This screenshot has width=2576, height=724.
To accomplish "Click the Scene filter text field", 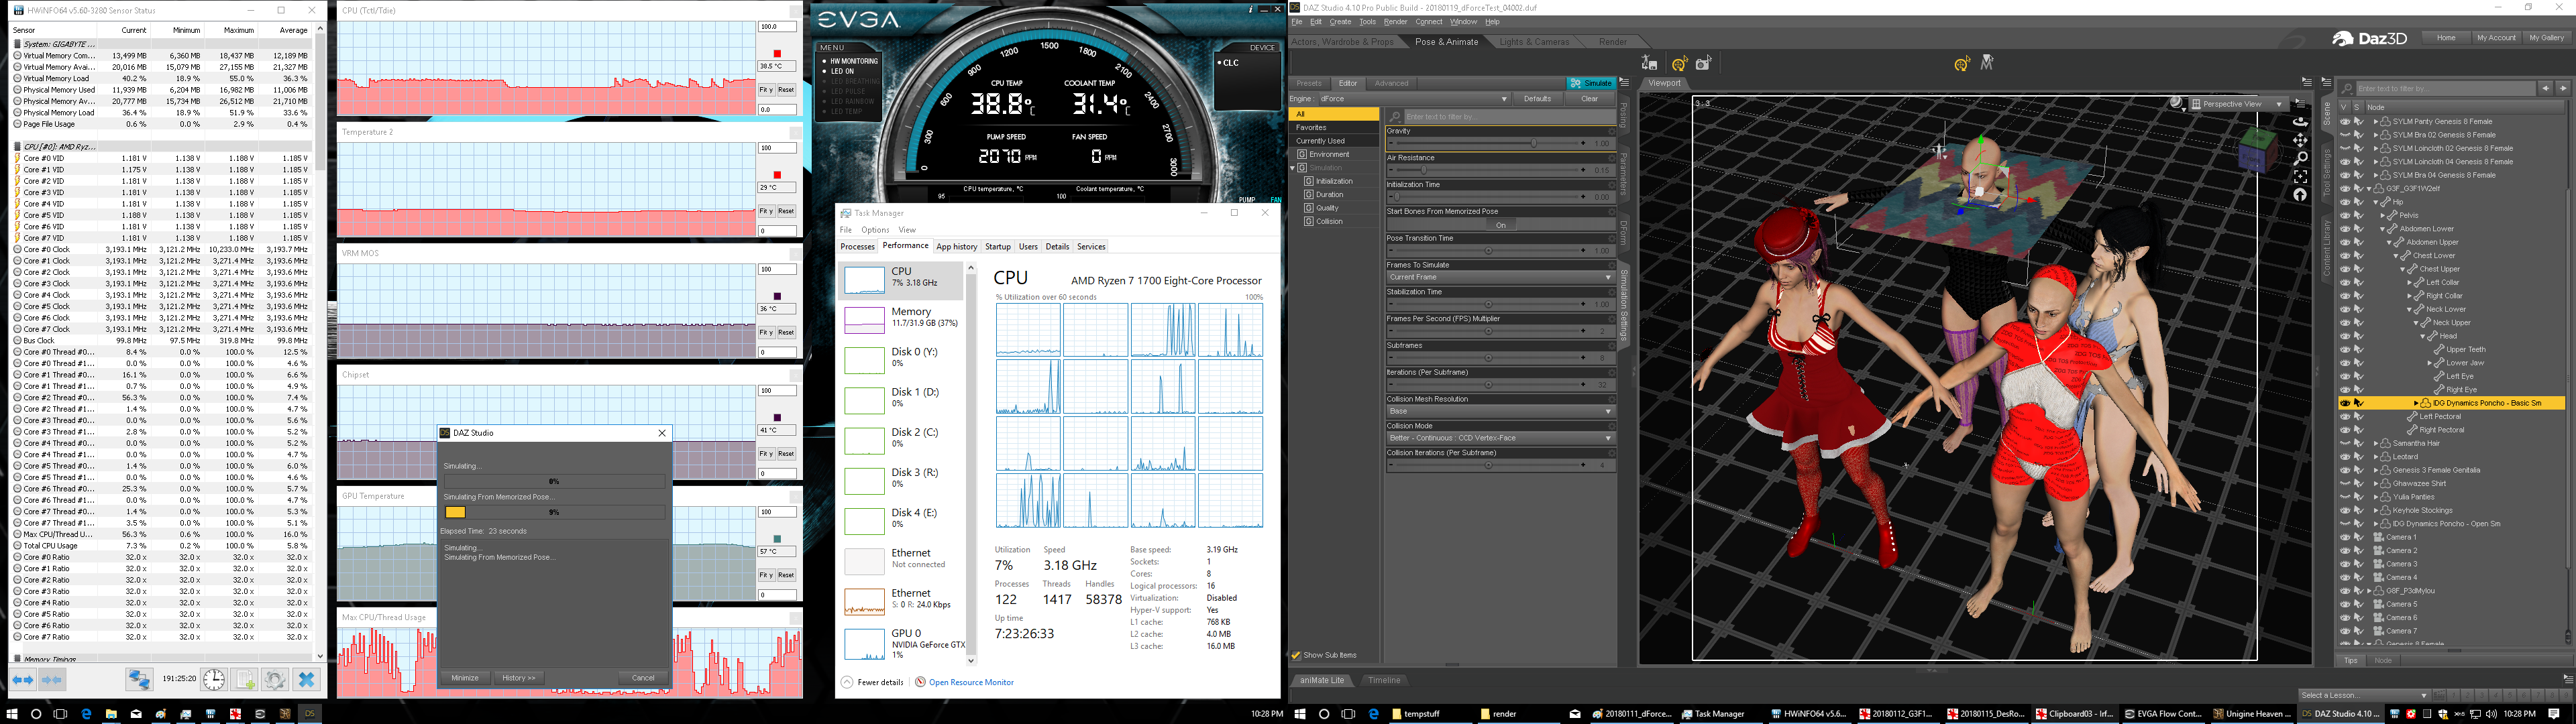I will coord(2445,89).
